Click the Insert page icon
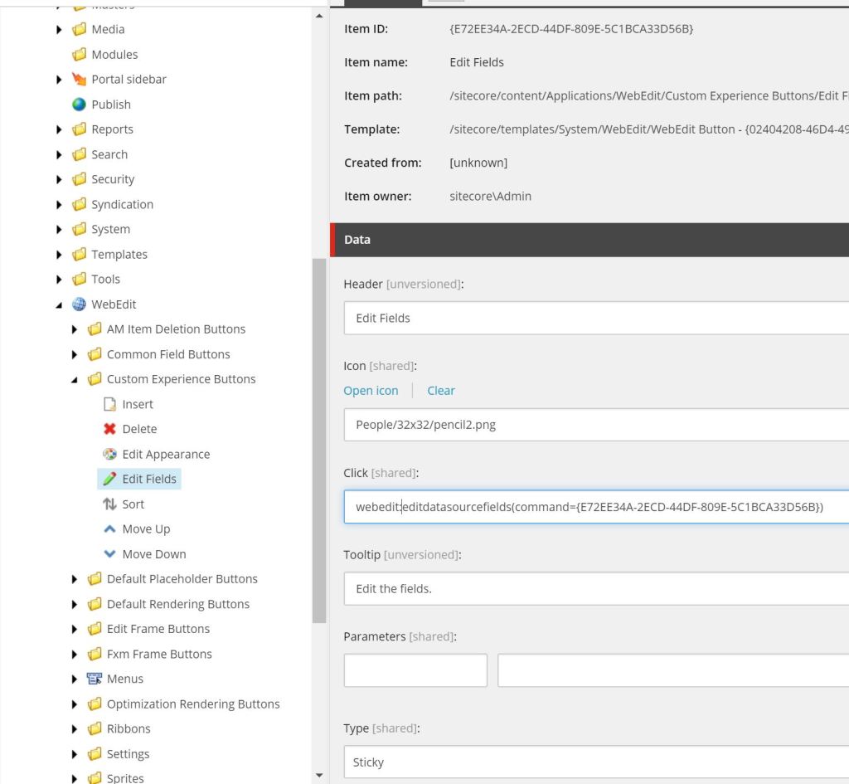849x784 pixels. (x=109, y=404)
